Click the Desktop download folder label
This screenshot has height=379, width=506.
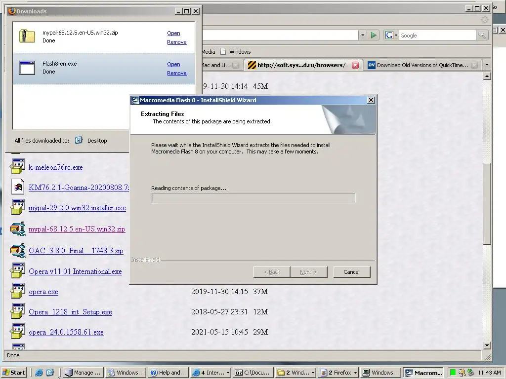[x=97, y=141]
